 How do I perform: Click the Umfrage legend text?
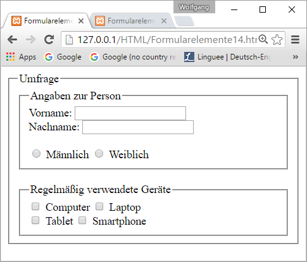tap(39, 79)
